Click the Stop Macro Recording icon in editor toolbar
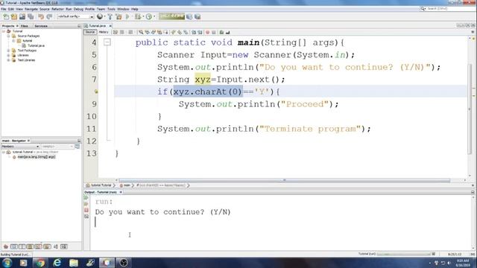Viewport: 477px width, 268px height. coord(214,32)
